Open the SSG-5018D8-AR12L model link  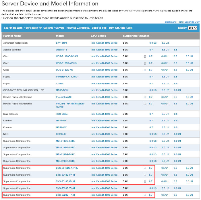[x=67, y=168]
